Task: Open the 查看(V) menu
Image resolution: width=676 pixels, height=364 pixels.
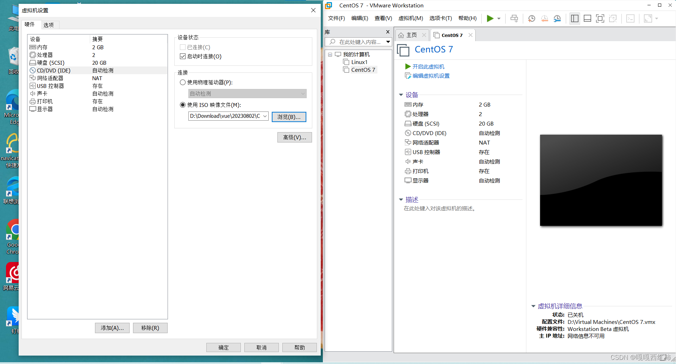Action: tap(383, 18)
